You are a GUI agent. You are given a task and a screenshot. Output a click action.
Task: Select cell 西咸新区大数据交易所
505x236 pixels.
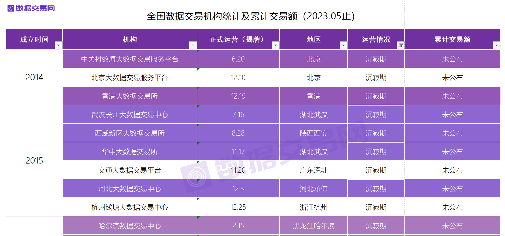(x=130, y=133)
